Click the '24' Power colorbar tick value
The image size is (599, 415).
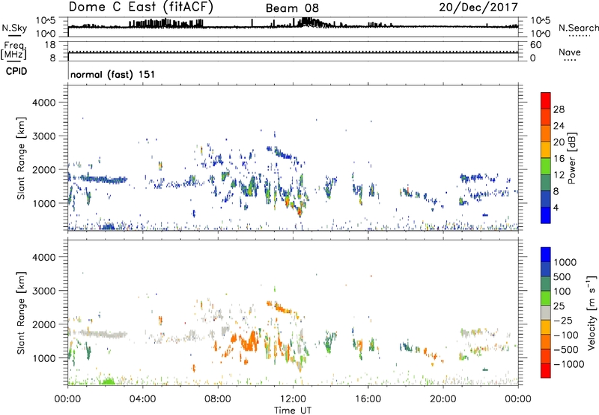click(x=559, y=126)
